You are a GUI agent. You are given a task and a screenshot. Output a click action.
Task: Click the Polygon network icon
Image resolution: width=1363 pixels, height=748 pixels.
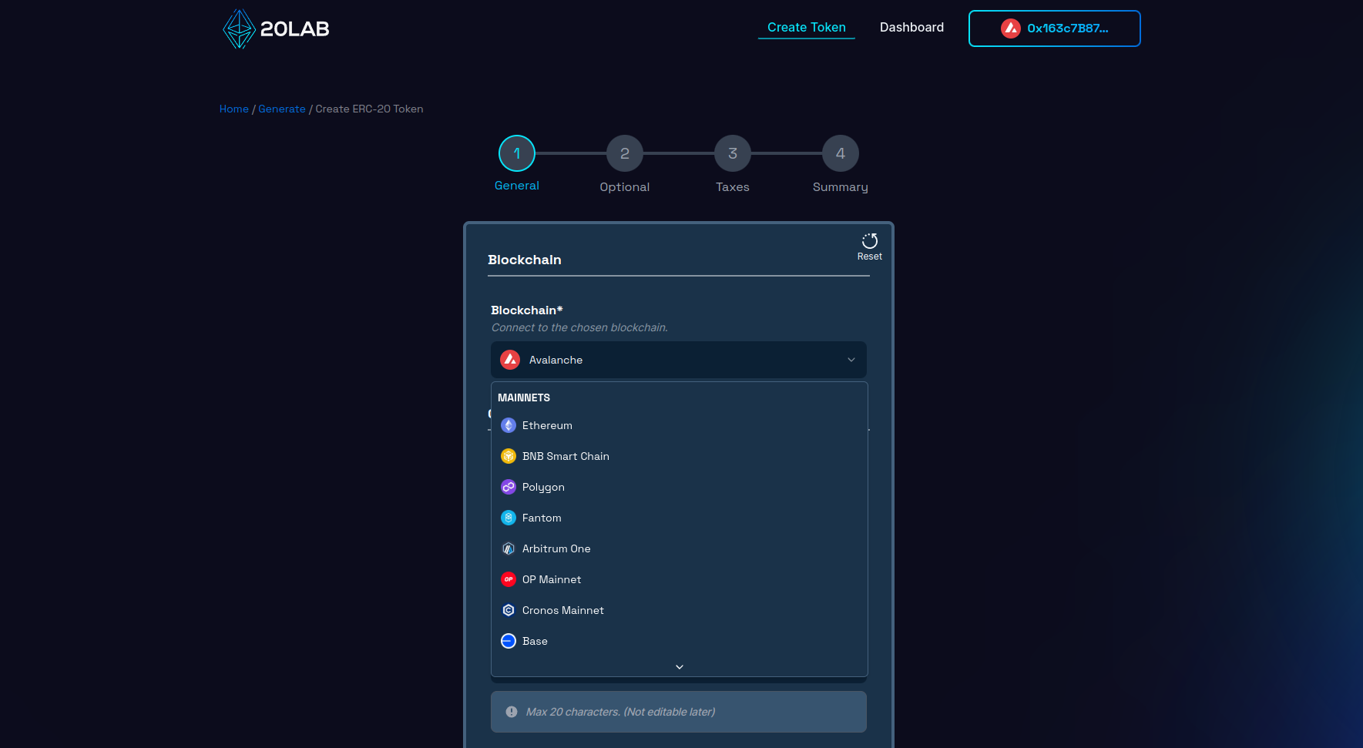[x=509, y=487]
